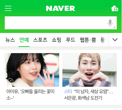Expand the category list chevron
122x110 pixels.
click(x=115, y=40)
